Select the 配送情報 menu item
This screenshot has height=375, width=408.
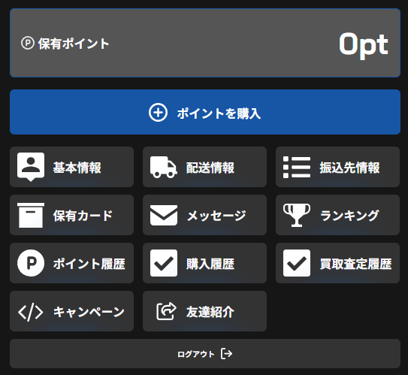coord(205,167)
